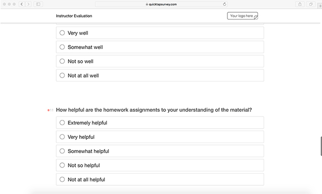322x194 pixels.
Task: Select the "Not so helpful" radio button
Action: (x=160, y=165)
